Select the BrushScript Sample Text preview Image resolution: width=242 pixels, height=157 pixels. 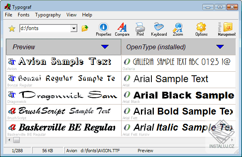tap(64, 111)
